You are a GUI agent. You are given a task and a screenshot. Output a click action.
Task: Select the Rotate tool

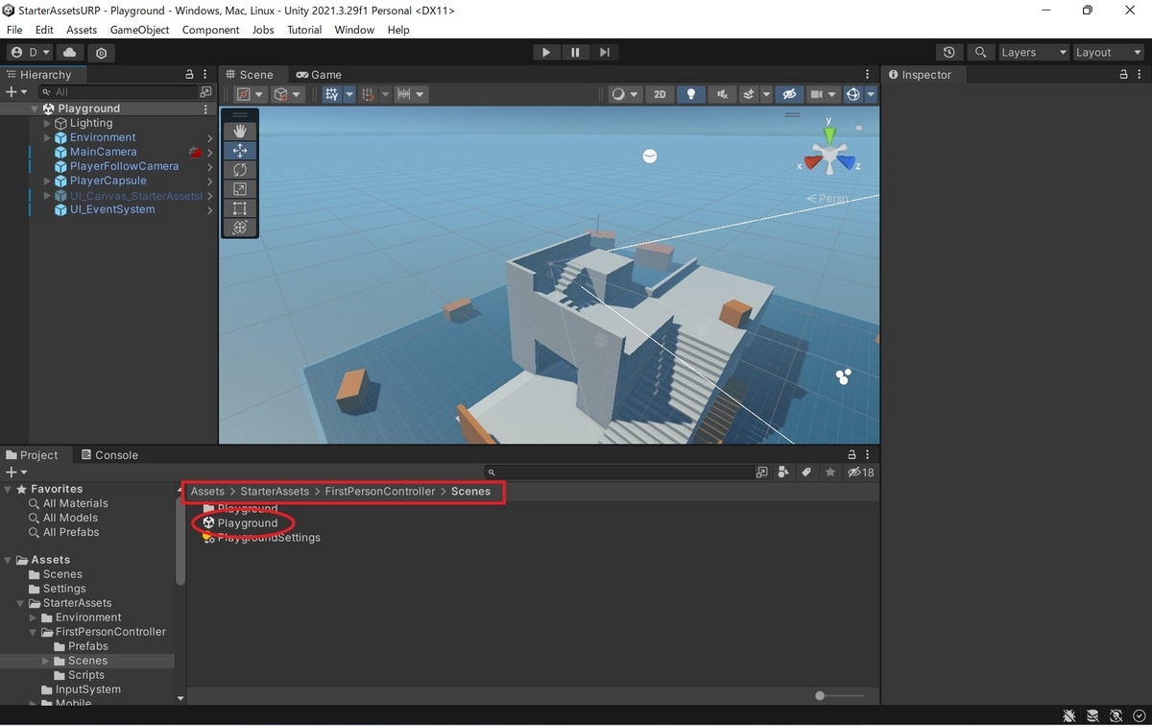[239, 169]
